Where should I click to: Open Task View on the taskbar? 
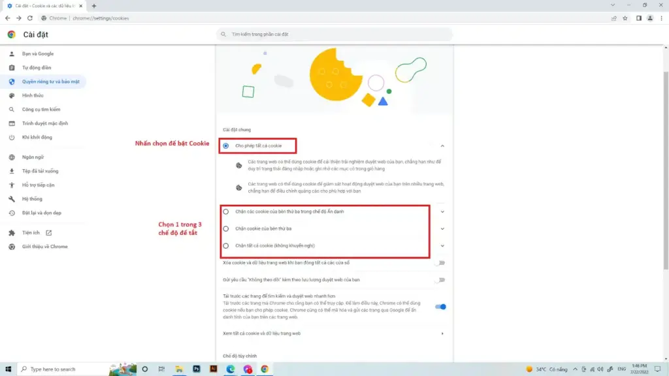161,369
